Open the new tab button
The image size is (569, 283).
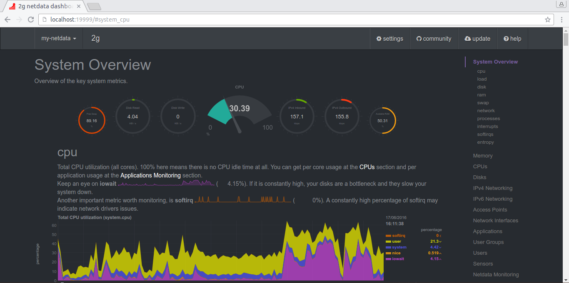[94, 6]
